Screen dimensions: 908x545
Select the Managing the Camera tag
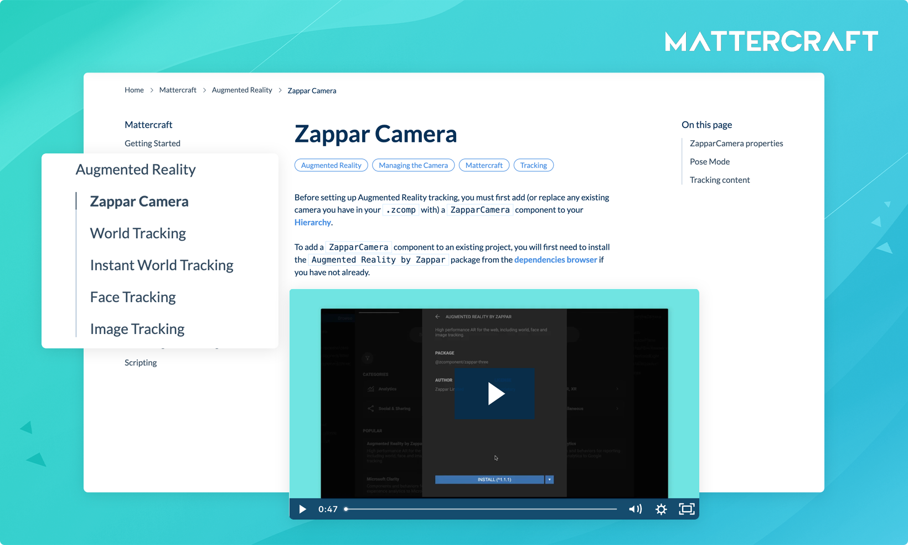pyautogui.click(x=413, y=165)
